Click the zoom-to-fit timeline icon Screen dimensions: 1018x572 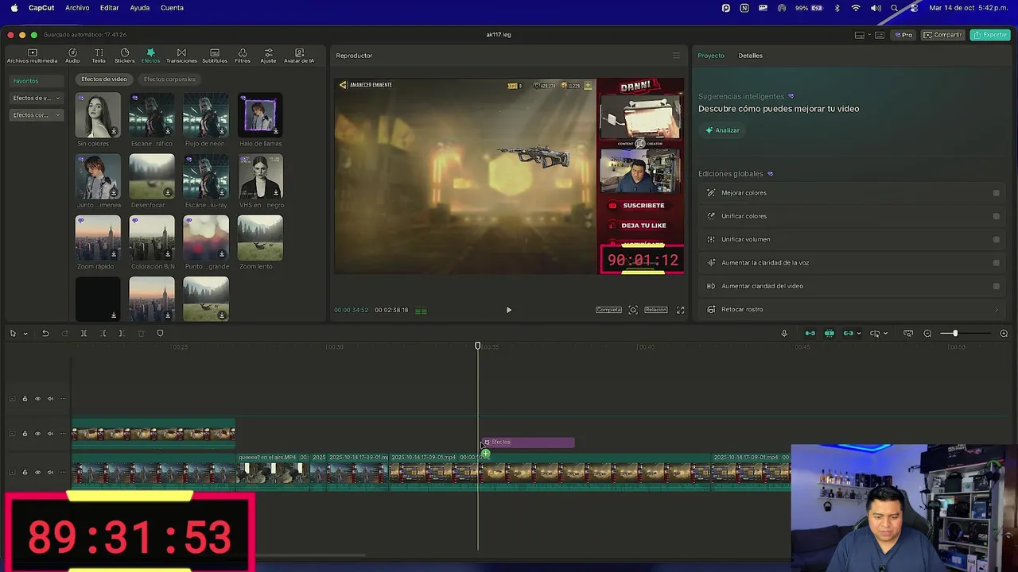point(908,334)
